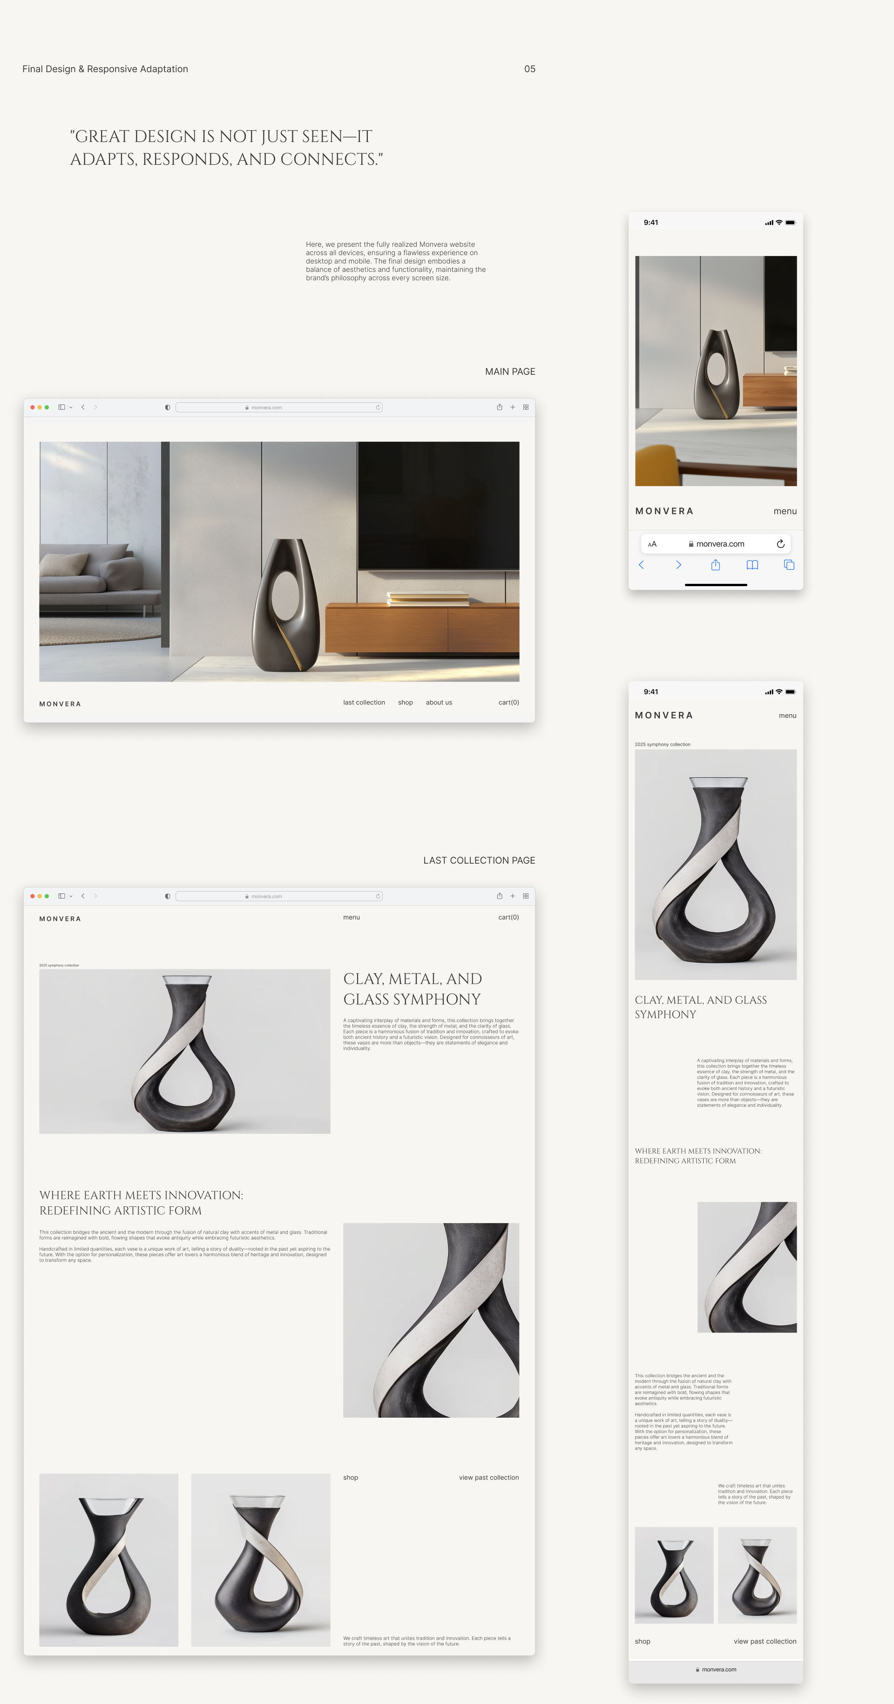Click the privacy shield in the main page browser
Screen dimensions: 894x1704
168,407
